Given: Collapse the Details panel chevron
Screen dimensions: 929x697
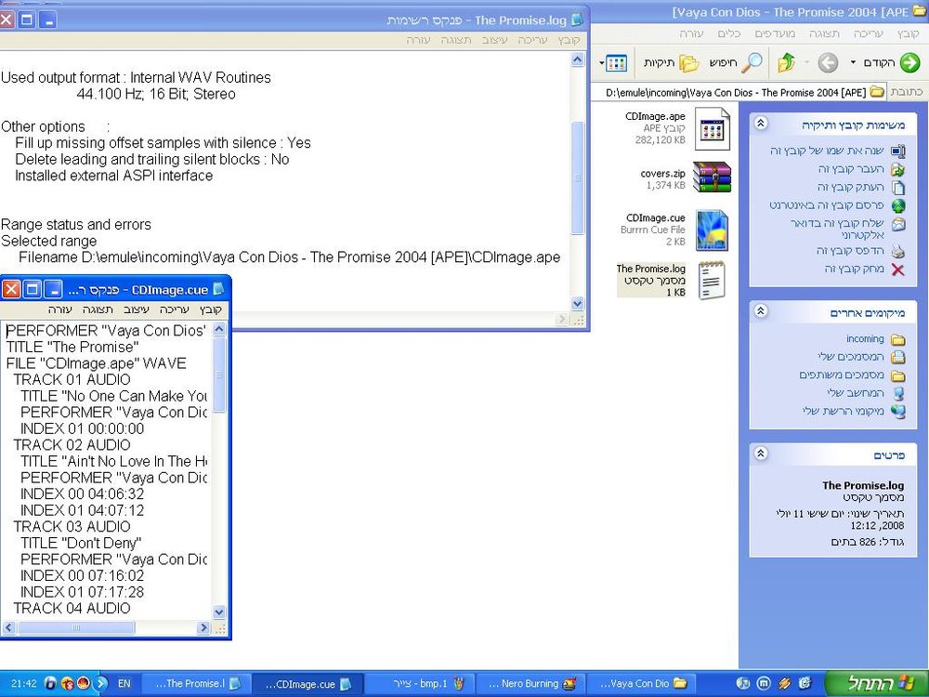Looking at the screenshot, I should tap(761, 454).
